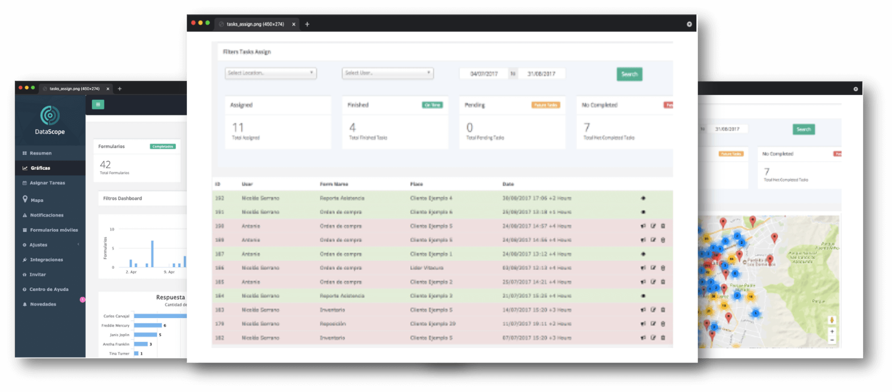892x392 pixels.
Task: Open the Select Location dropdown
Action: 271,73
